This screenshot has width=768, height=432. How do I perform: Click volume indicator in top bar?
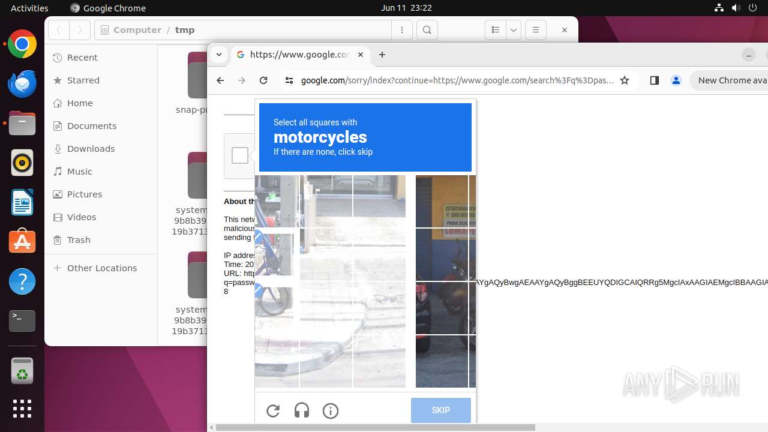(736, 8)
